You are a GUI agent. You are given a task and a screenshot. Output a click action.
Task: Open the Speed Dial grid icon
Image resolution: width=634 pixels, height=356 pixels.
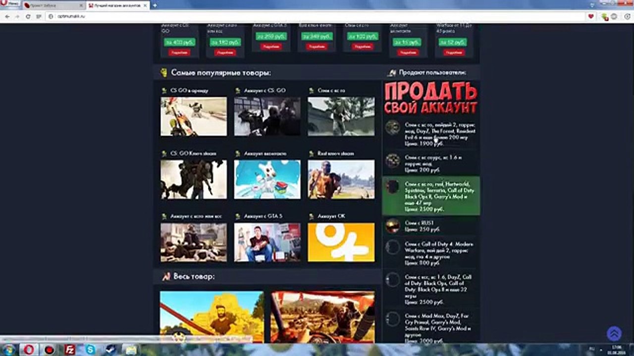pos(39,16)
